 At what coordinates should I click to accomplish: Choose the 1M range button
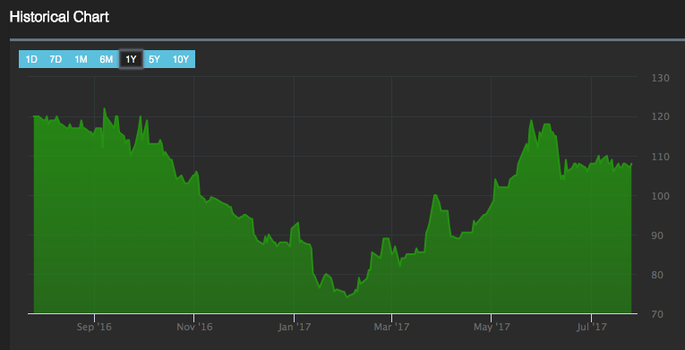[81, 59]
